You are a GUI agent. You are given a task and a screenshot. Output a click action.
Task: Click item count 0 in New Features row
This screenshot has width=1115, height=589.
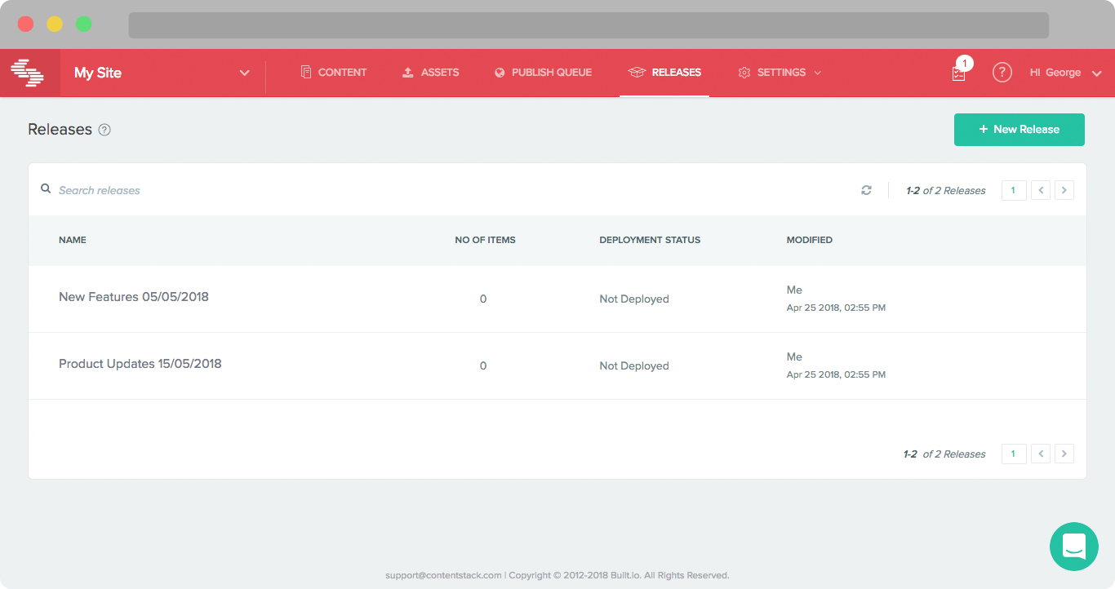click(483, 299)
